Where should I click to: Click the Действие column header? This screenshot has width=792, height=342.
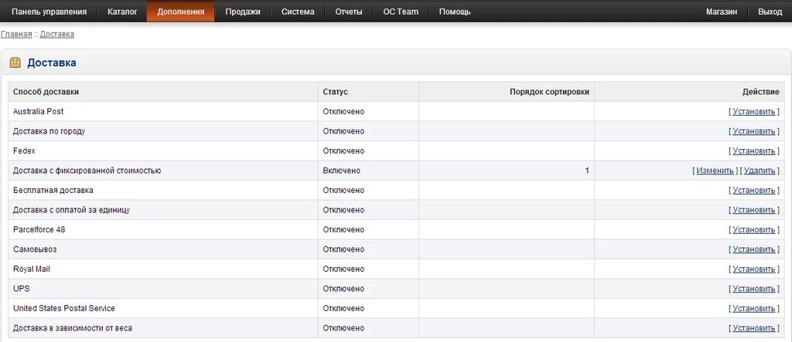[x=761, y=92]
